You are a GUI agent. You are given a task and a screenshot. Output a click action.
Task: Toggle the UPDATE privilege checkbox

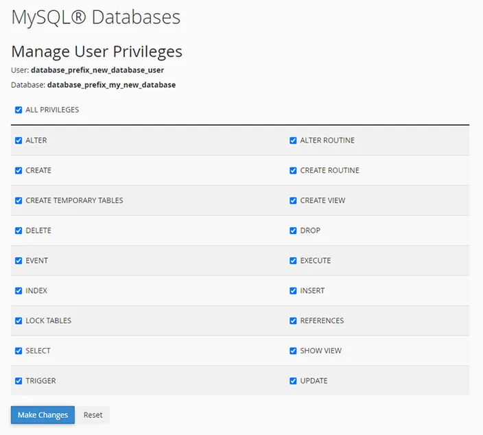point(293,381)
